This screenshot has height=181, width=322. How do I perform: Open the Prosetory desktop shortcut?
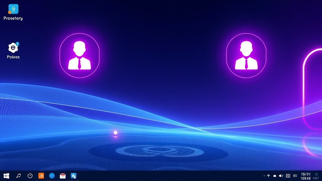[13, 12]
